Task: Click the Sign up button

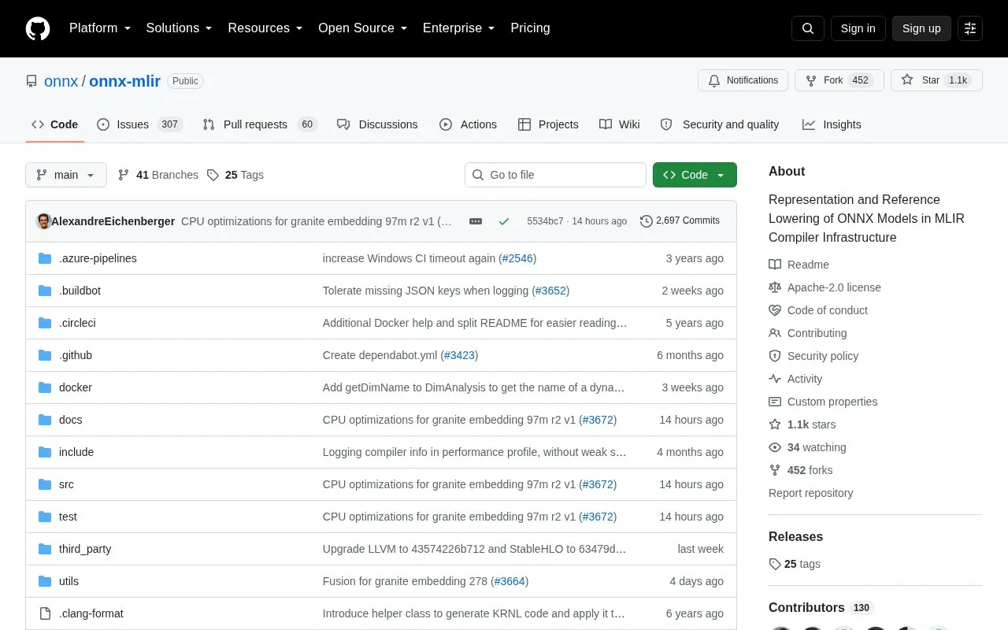Action: click(x=921, y=28)
